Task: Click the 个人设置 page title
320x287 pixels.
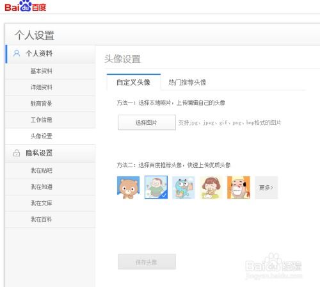Action: click(34, 35)
